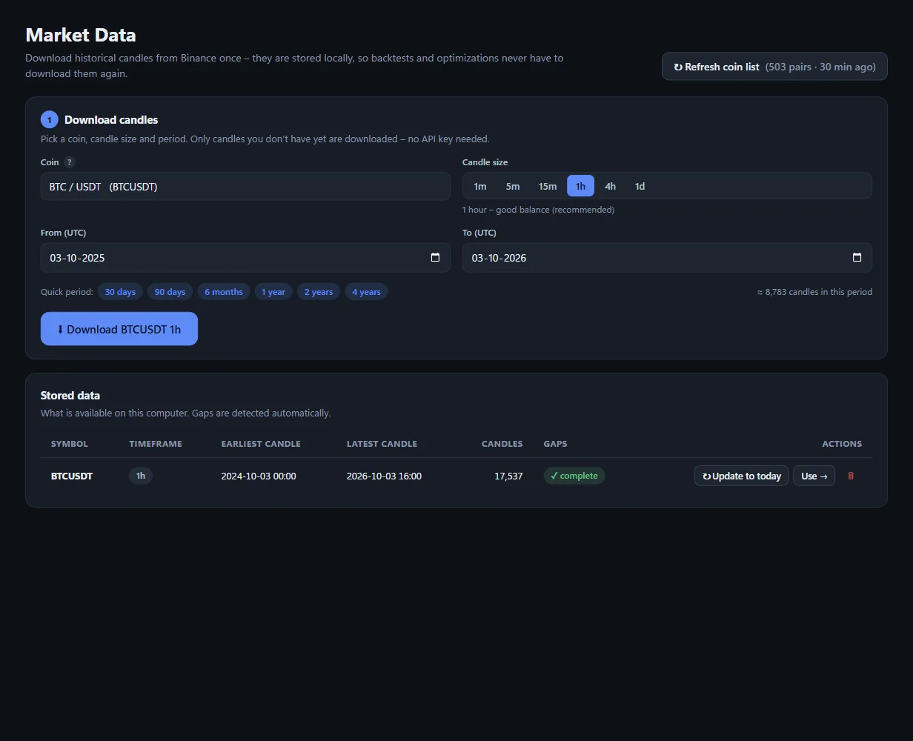Click the LATEST CANDLE column header

coord(382,444)
